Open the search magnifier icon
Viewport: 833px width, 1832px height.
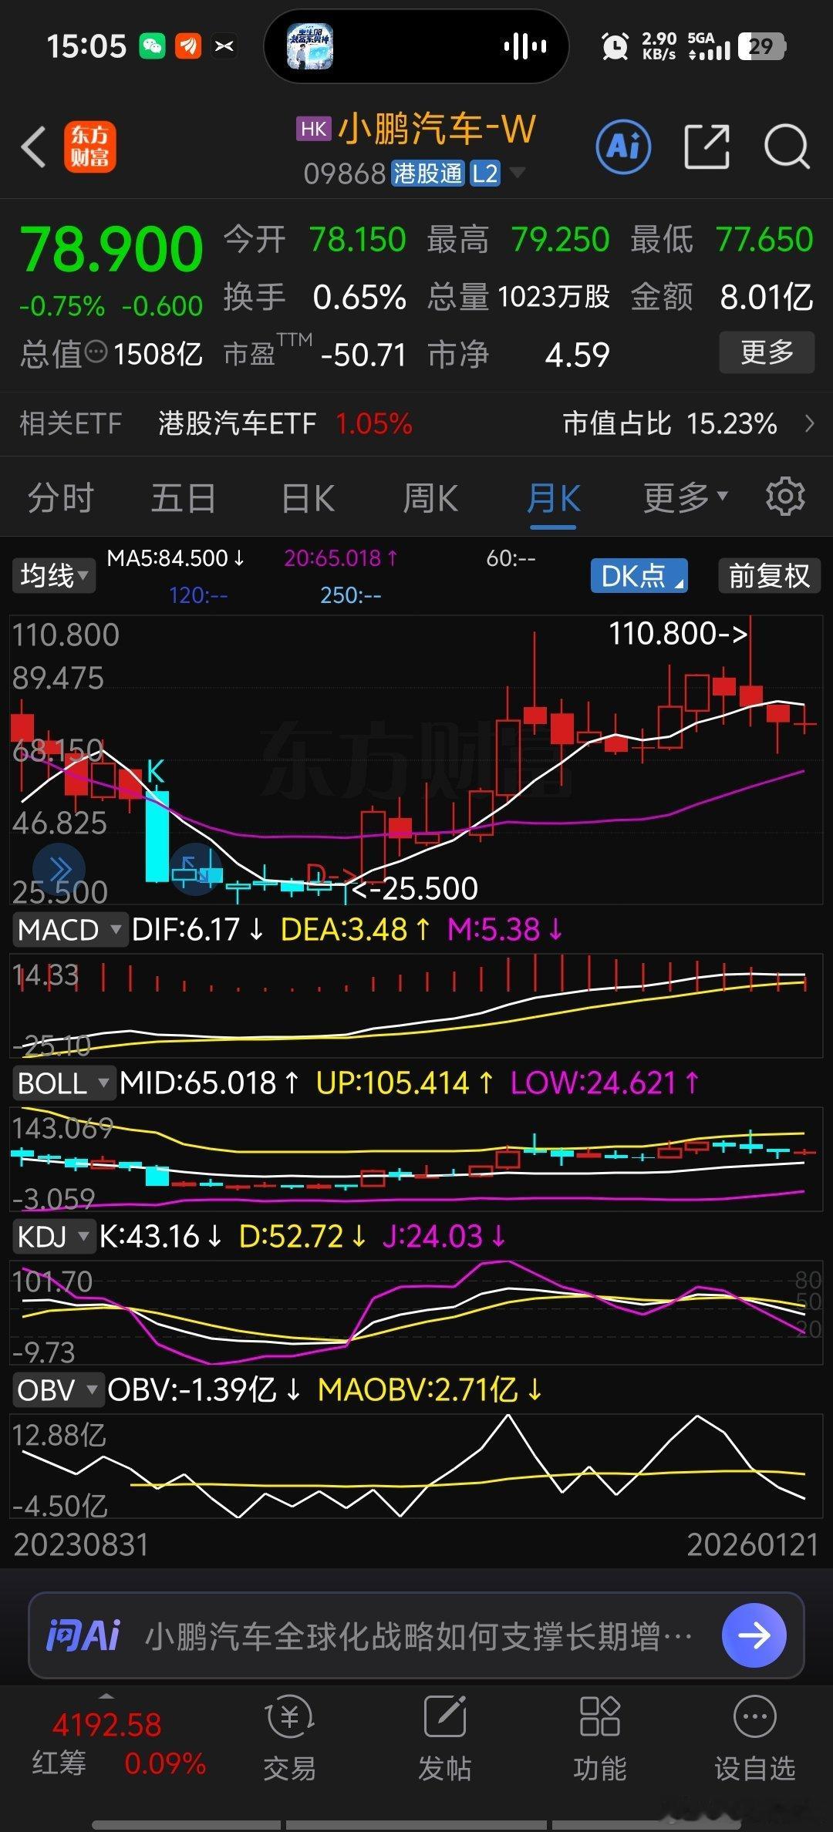(x=787, y=146)
